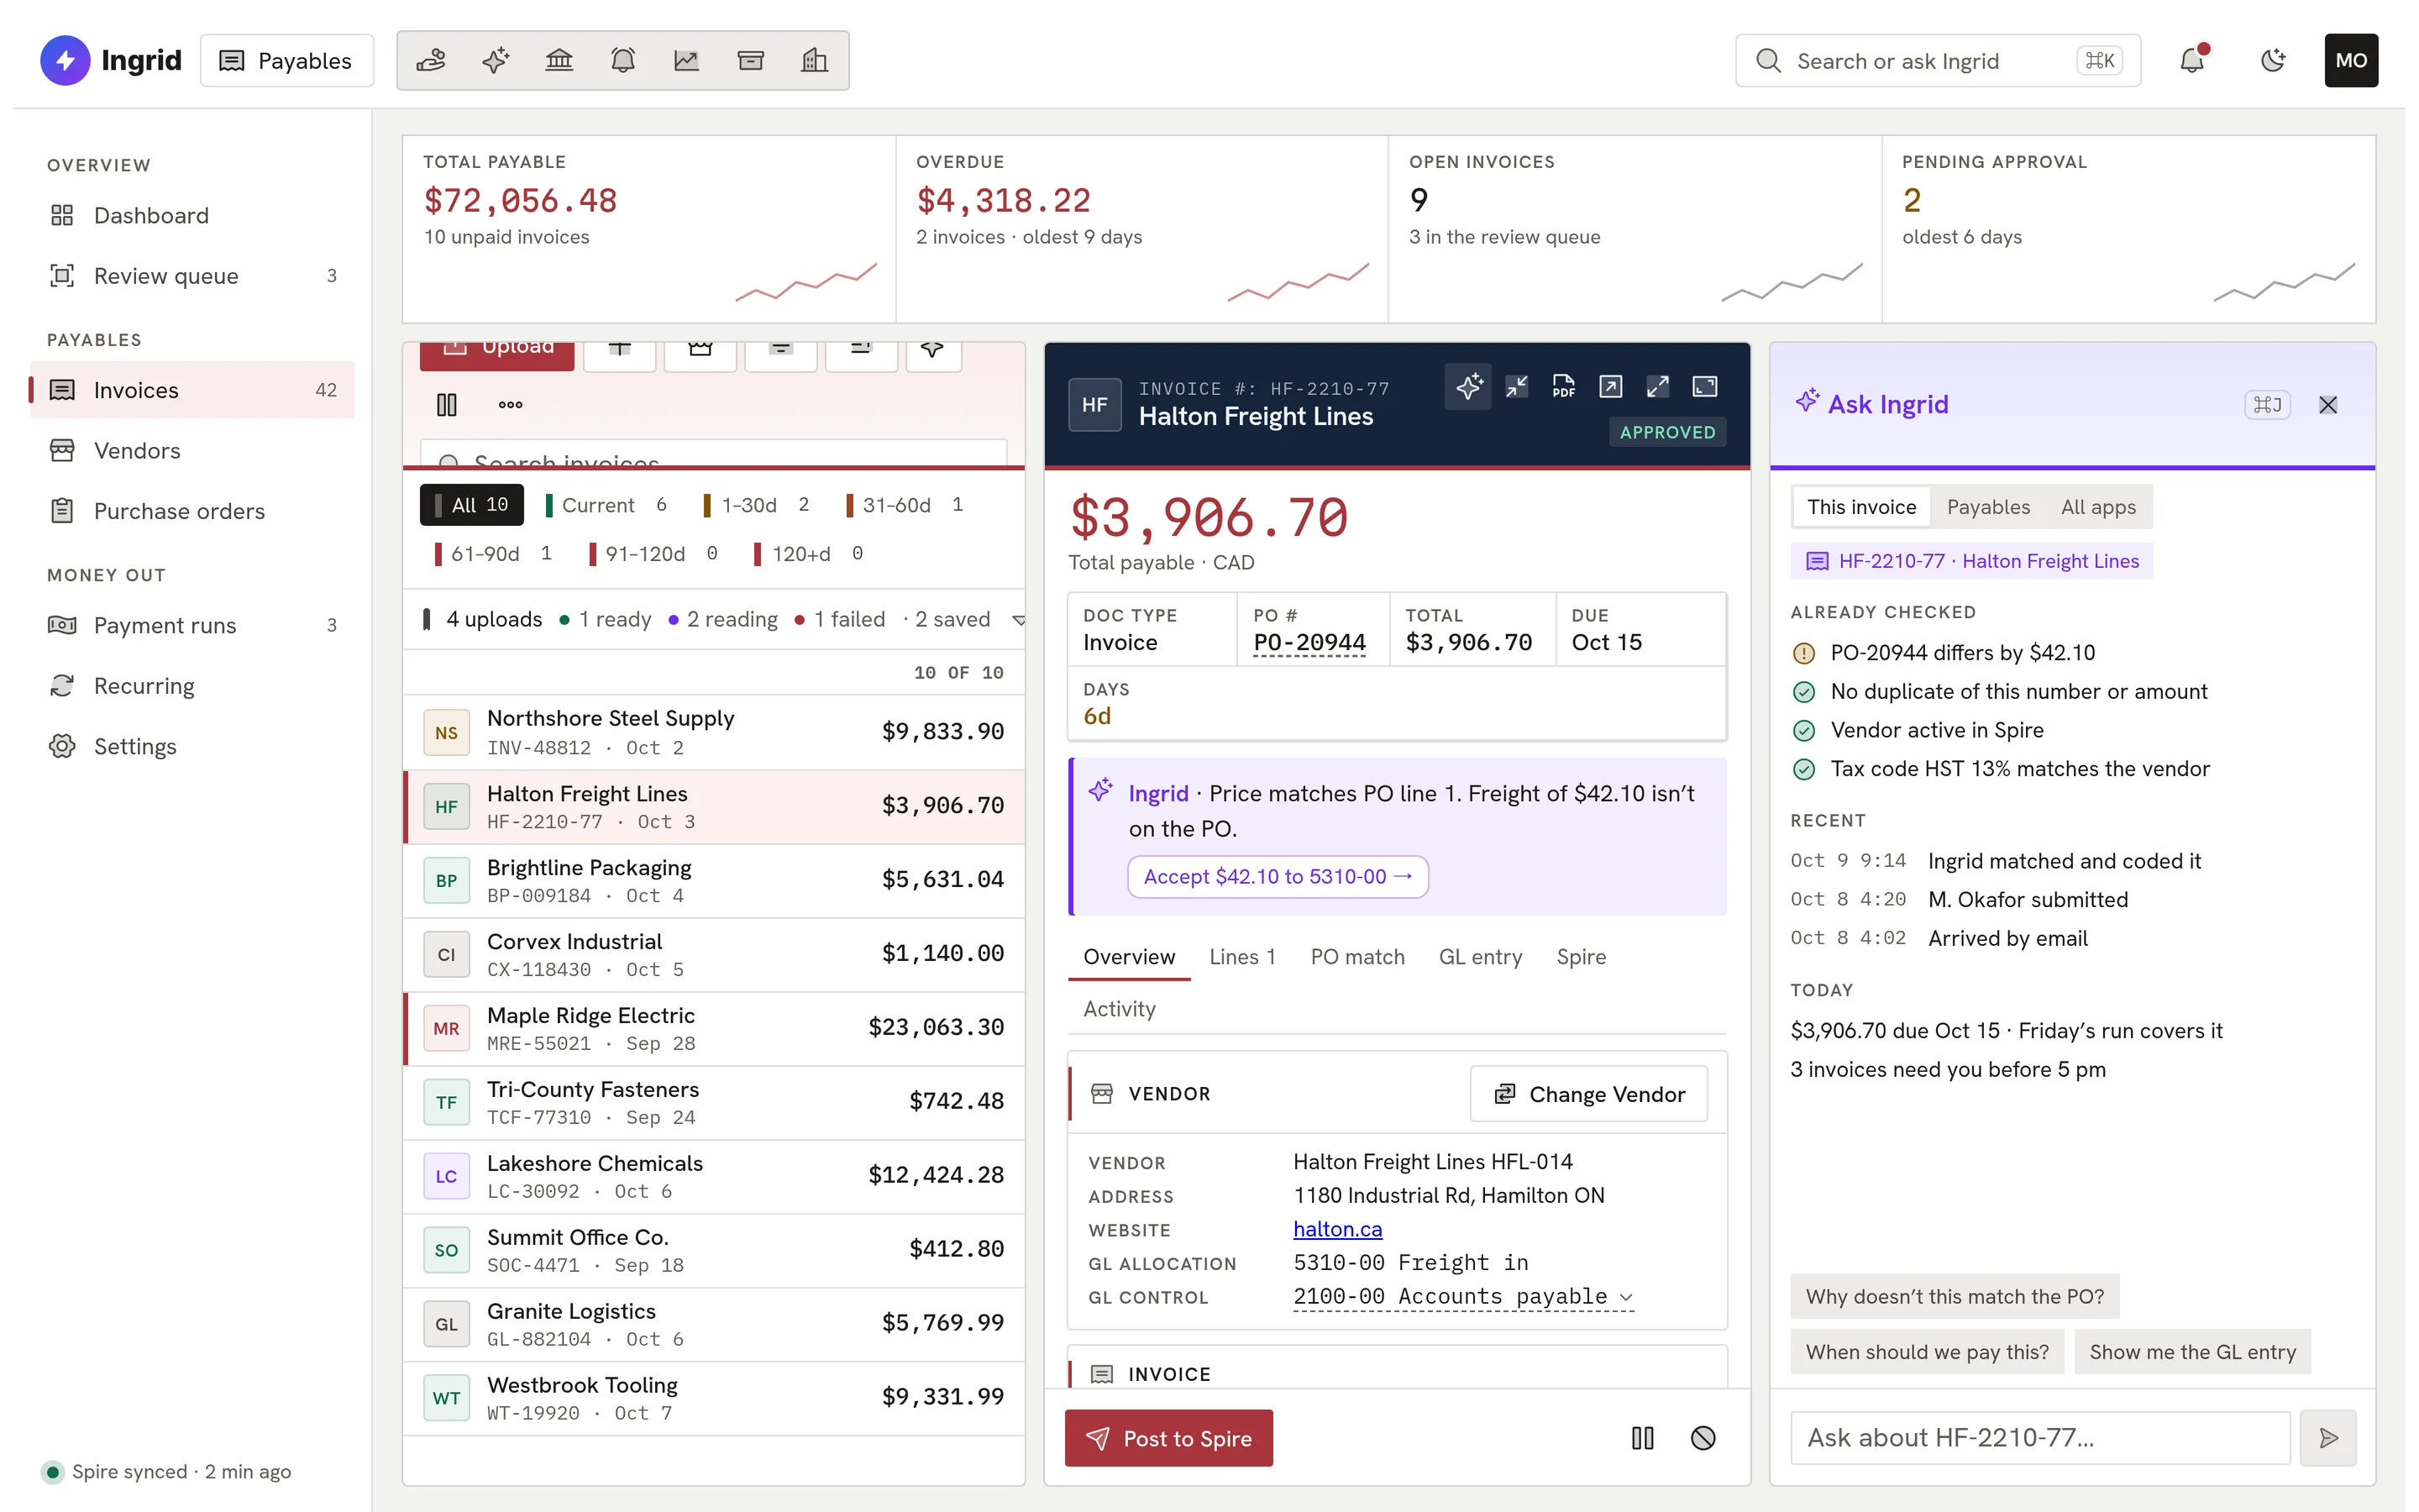Viewport: 2419px width, 1512px height.
Task: Click the PO-20944 PO number
Action: click(x=1309, y=643)
